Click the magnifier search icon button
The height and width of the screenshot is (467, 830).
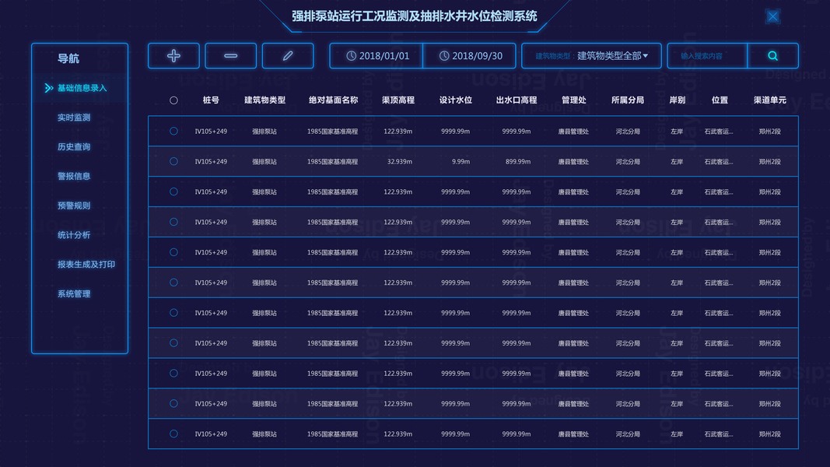(x=773, y=55)
